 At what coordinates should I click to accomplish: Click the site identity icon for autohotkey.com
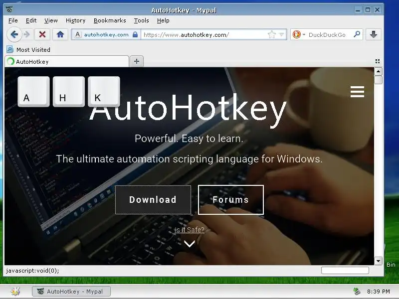[x=78, y=34]
